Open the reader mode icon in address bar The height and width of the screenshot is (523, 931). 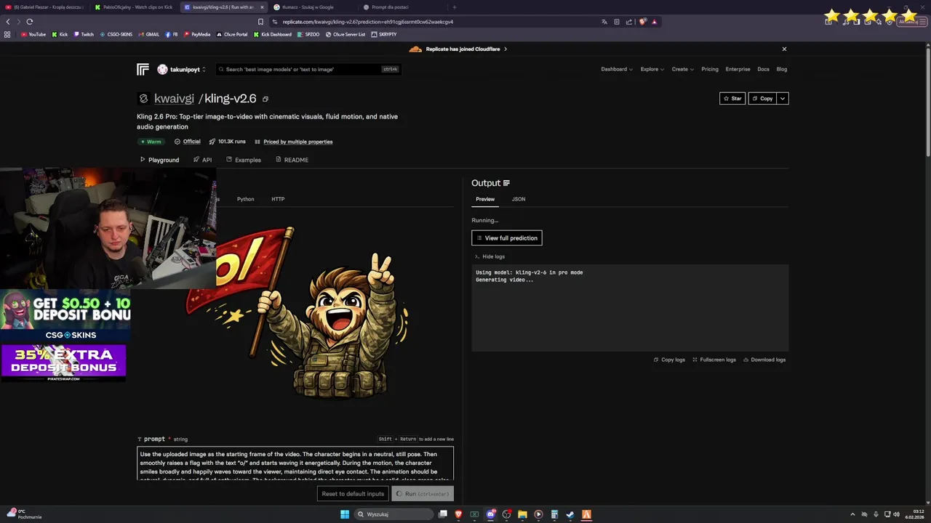(617, 22)
